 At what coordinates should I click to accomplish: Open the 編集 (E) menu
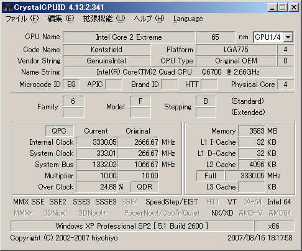60,19
